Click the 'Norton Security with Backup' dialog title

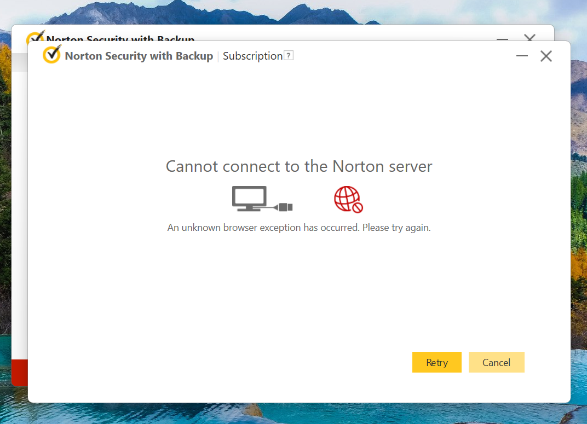[139, 56]
